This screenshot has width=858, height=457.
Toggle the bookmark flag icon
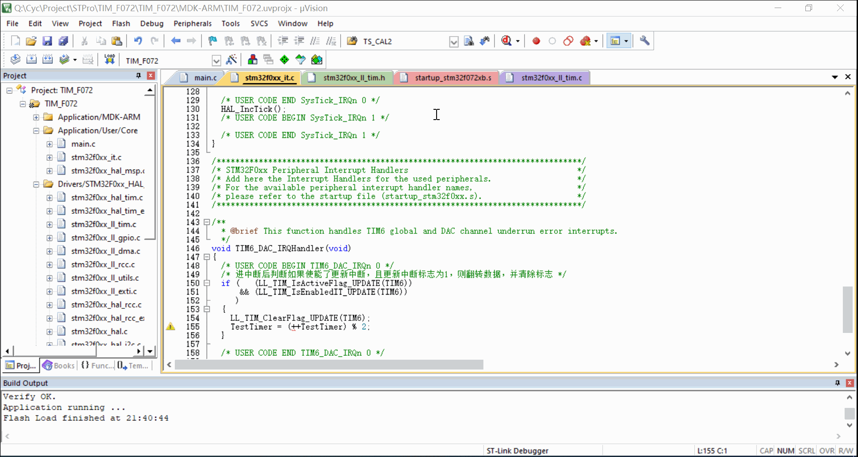click(212, 41)
